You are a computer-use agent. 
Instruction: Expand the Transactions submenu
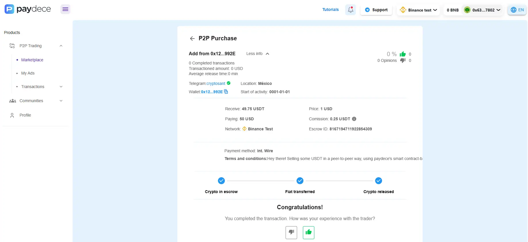[61, 87]
